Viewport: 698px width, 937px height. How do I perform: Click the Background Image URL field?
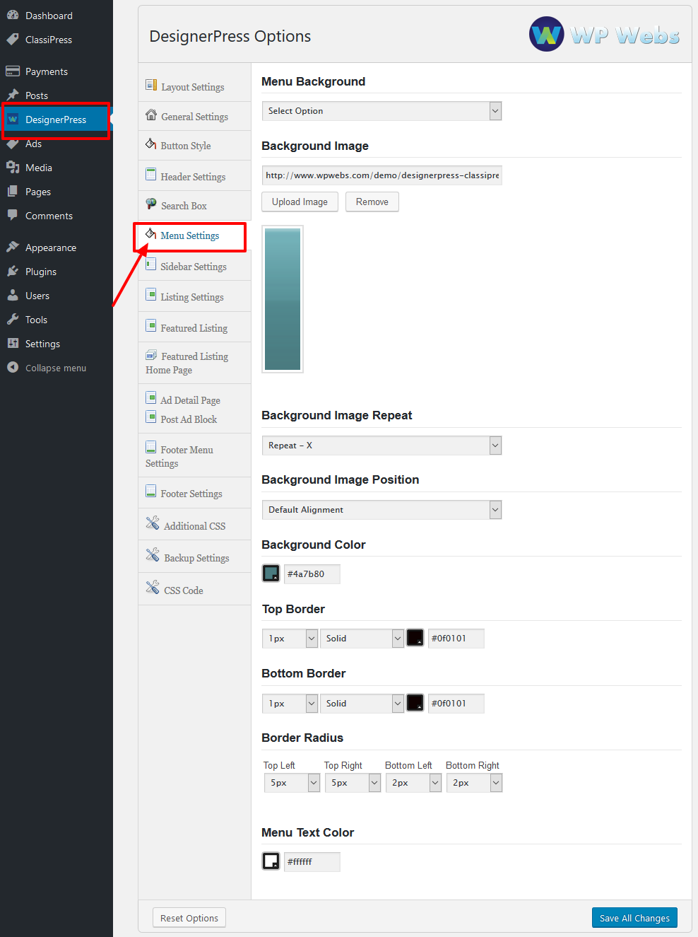pyautogui.click(x=381, y=175)
